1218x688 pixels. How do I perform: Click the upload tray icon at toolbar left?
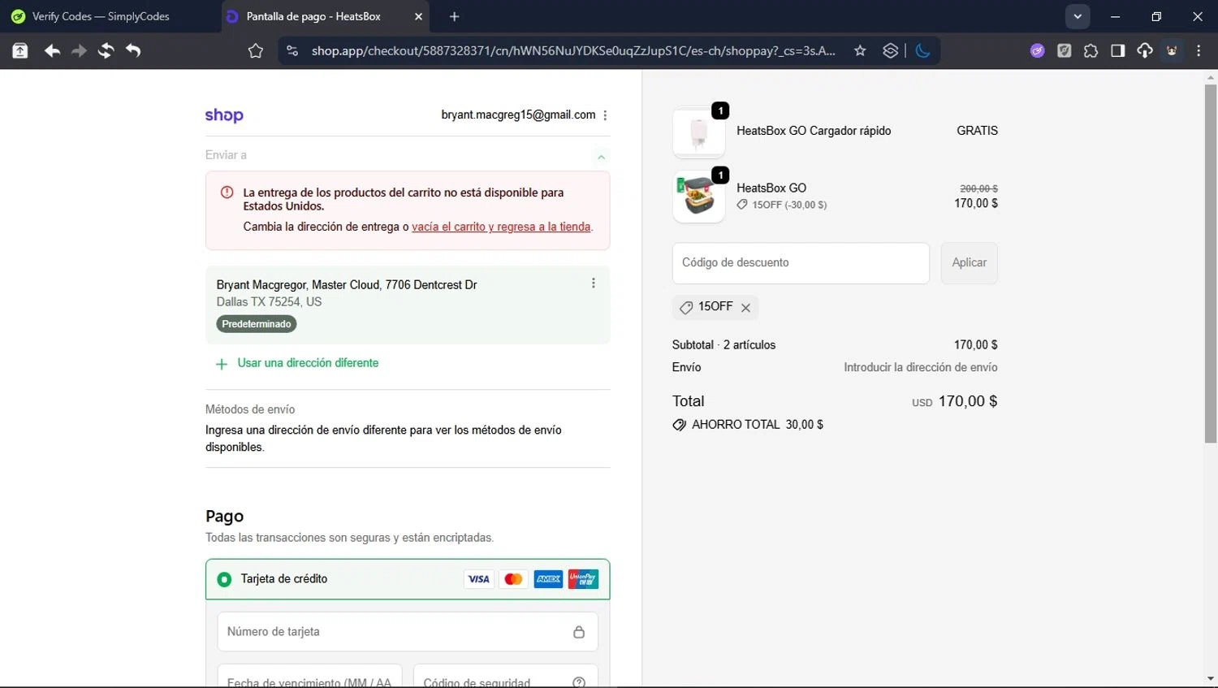pos(20,51)
